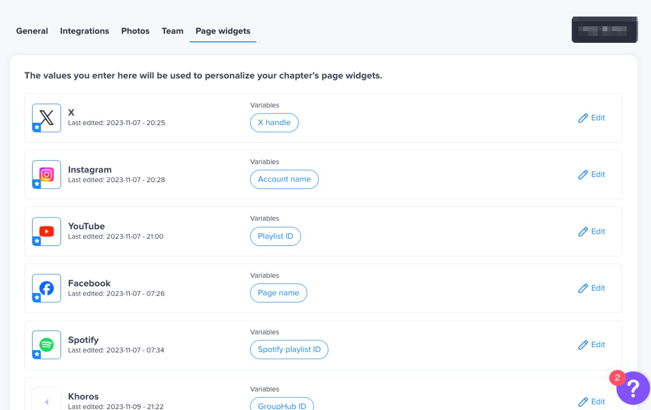
Task: Open the Integrations tab
Action: (x=84, y=31)
